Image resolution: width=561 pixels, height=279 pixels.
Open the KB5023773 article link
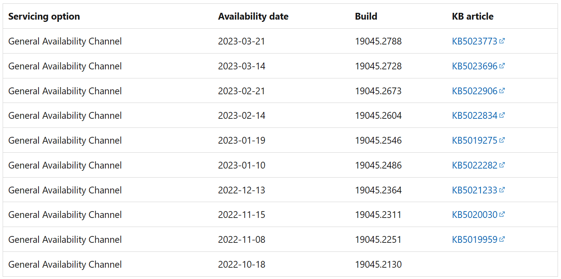click(475, 41)
